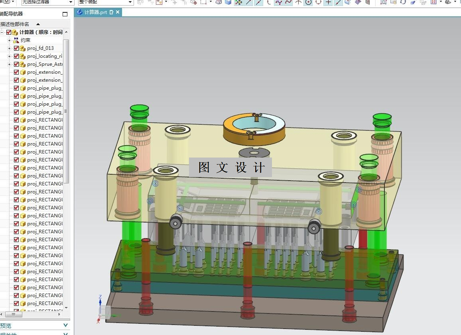Viewport: 461px width, 335px height.
Task: Uncheck the proj_locating_ri checkbox
Action: [16, 56]
